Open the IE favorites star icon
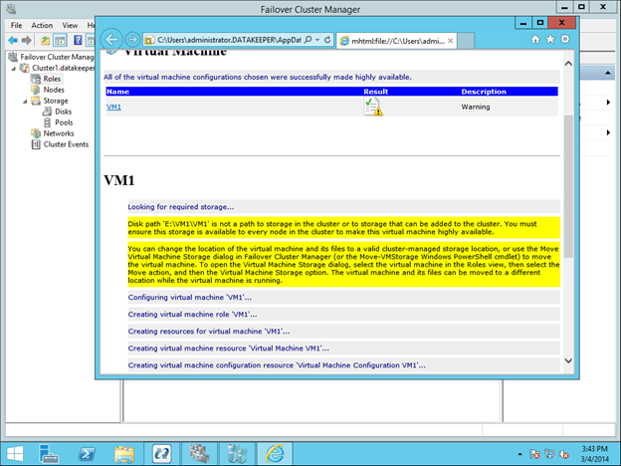The width and height of the screenshot is (621, 466). point(550,39)
